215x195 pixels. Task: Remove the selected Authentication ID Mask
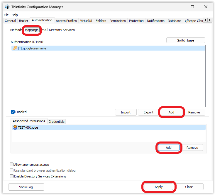pos(194,112)
